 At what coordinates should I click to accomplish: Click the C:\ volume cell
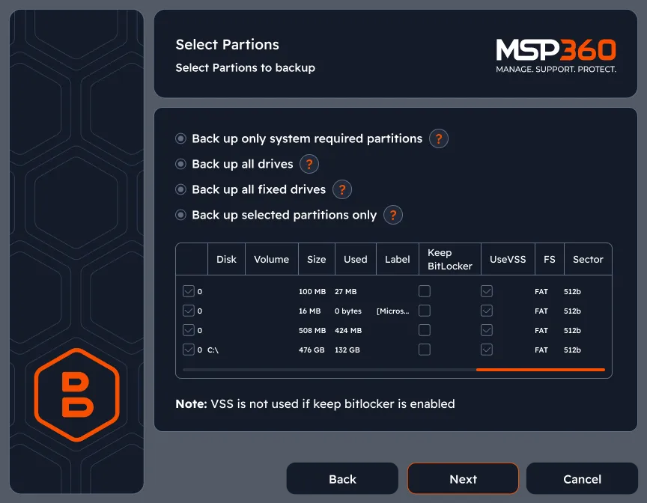[x=213, y=350]
